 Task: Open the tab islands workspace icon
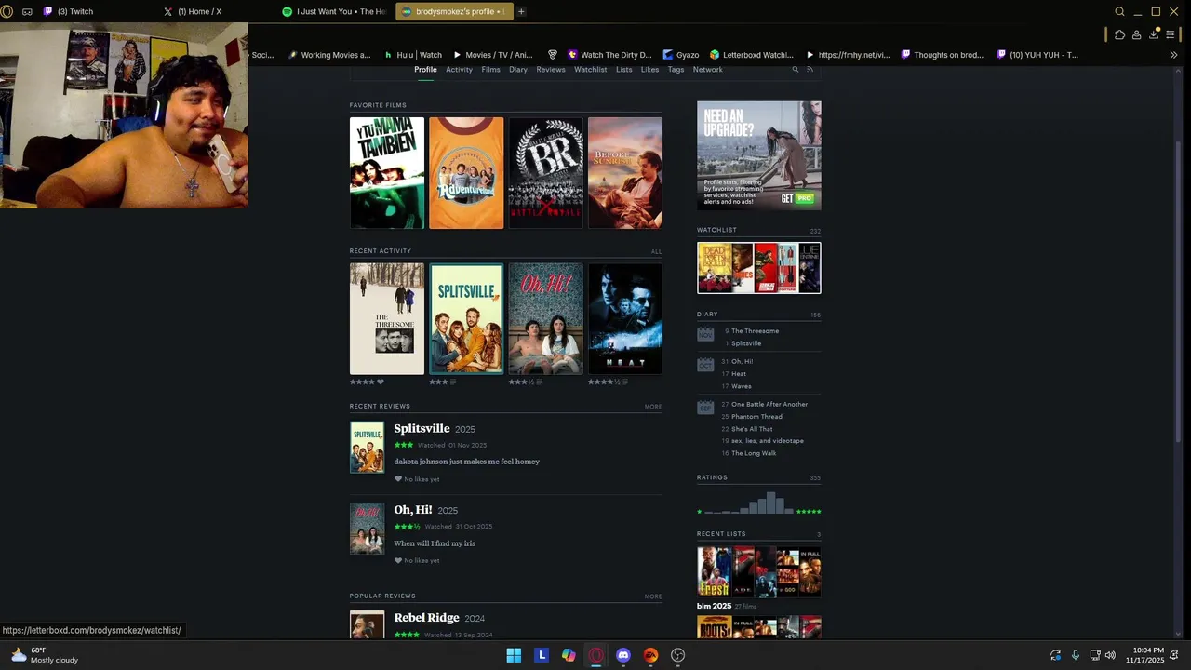[27, 11]
